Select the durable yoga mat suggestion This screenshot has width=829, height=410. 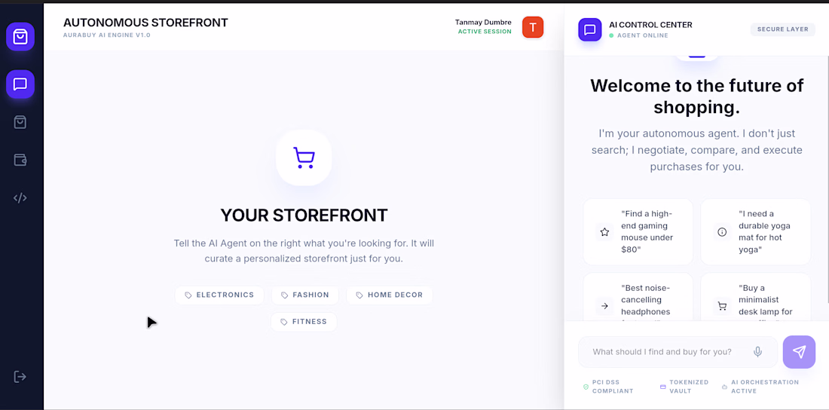coord(755,231)
